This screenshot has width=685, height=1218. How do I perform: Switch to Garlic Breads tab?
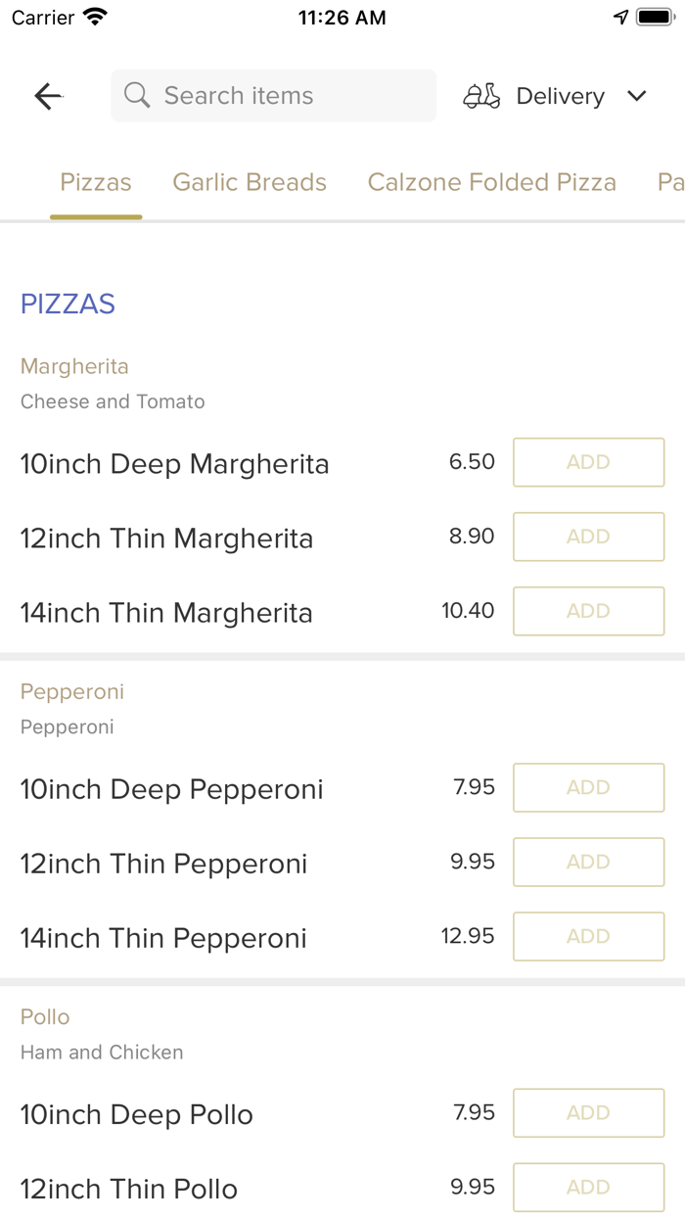coord(250,182)
